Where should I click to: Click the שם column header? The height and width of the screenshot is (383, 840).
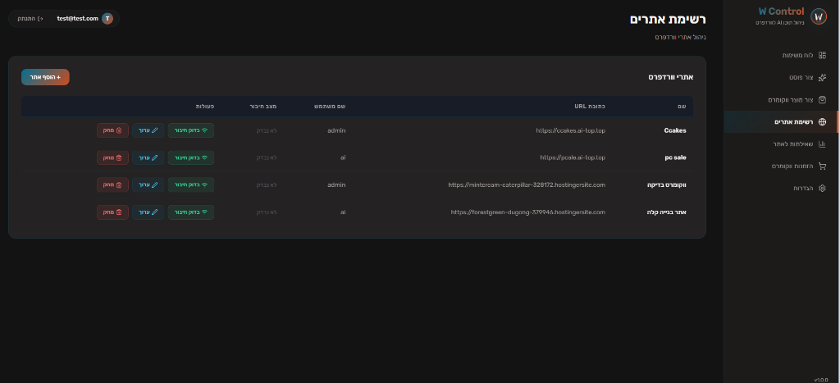682,107
